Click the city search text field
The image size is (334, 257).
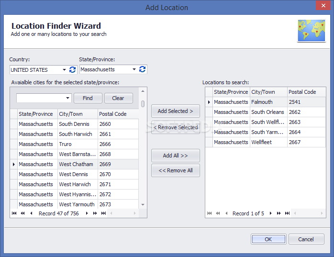[41, 98]
